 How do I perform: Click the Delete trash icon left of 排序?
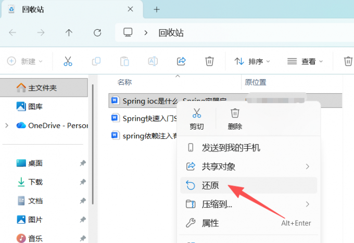click(209, 61)
